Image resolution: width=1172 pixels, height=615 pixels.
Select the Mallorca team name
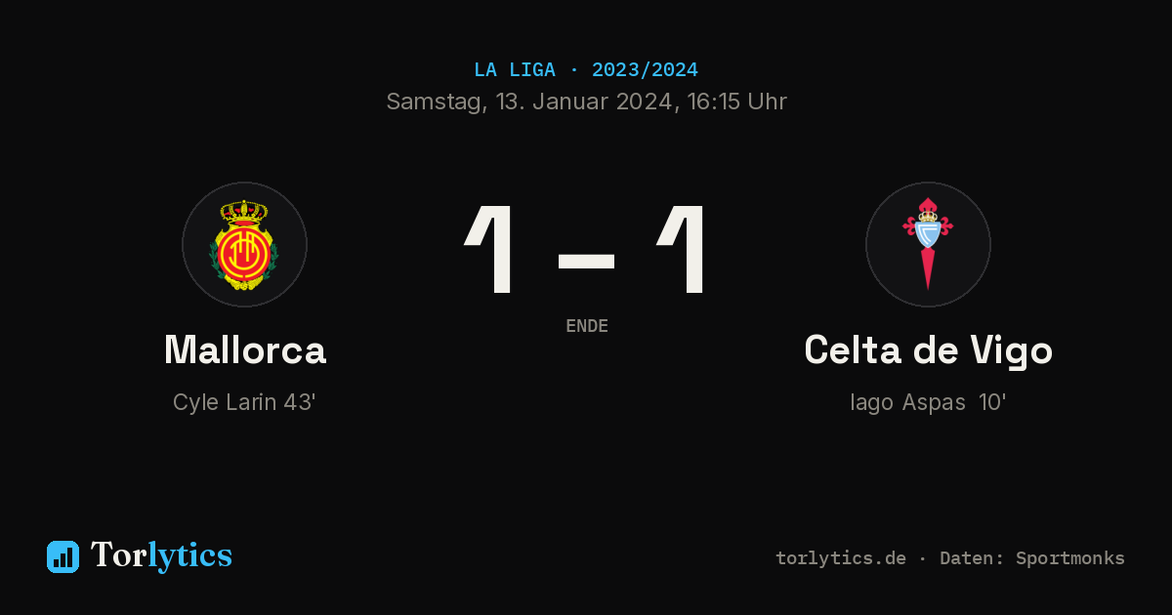point(245,349)
